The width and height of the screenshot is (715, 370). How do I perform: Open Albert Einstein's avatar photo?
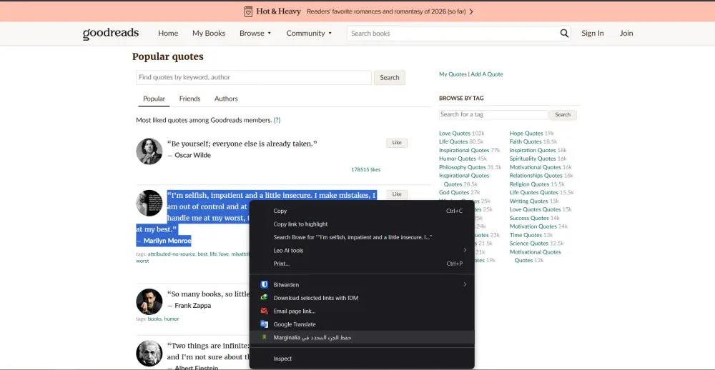point(149,354)
